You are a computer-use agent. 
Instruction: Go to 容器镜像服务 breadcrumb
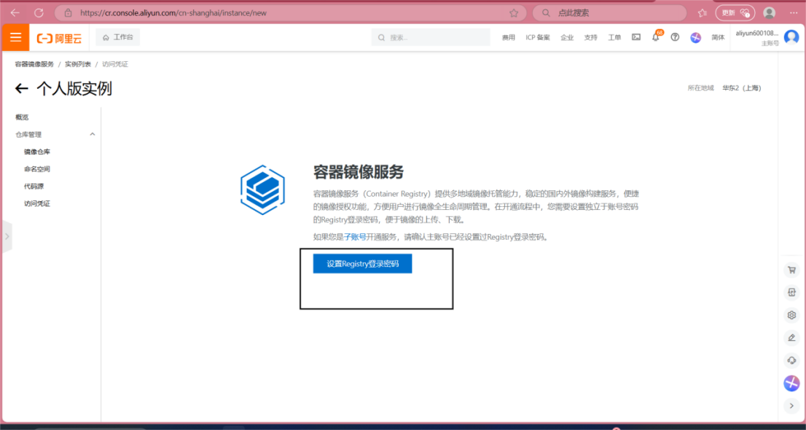[34, 64]
